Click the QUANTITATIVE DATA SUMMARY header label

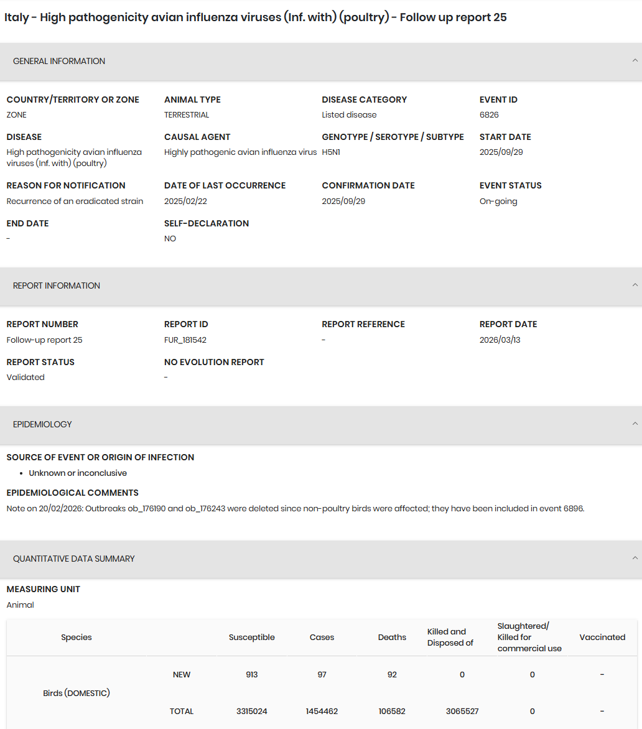[x=74, y=559]
